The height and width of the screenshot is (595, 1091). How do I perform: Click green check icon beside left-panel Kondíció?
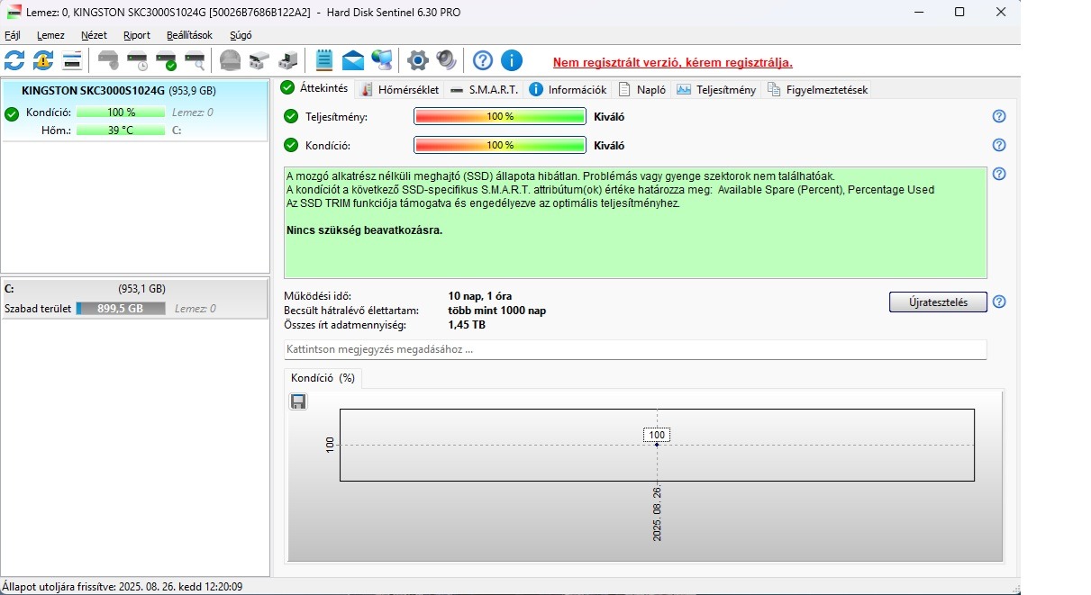point(12,113)
